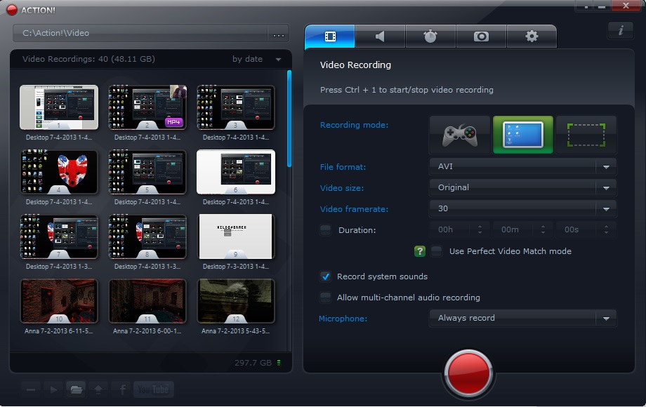The height and width of the screenshot is (407, 646).
Task: Click the Anna 7-2-2013 5-43-5 filename
Action: point(236,331)
